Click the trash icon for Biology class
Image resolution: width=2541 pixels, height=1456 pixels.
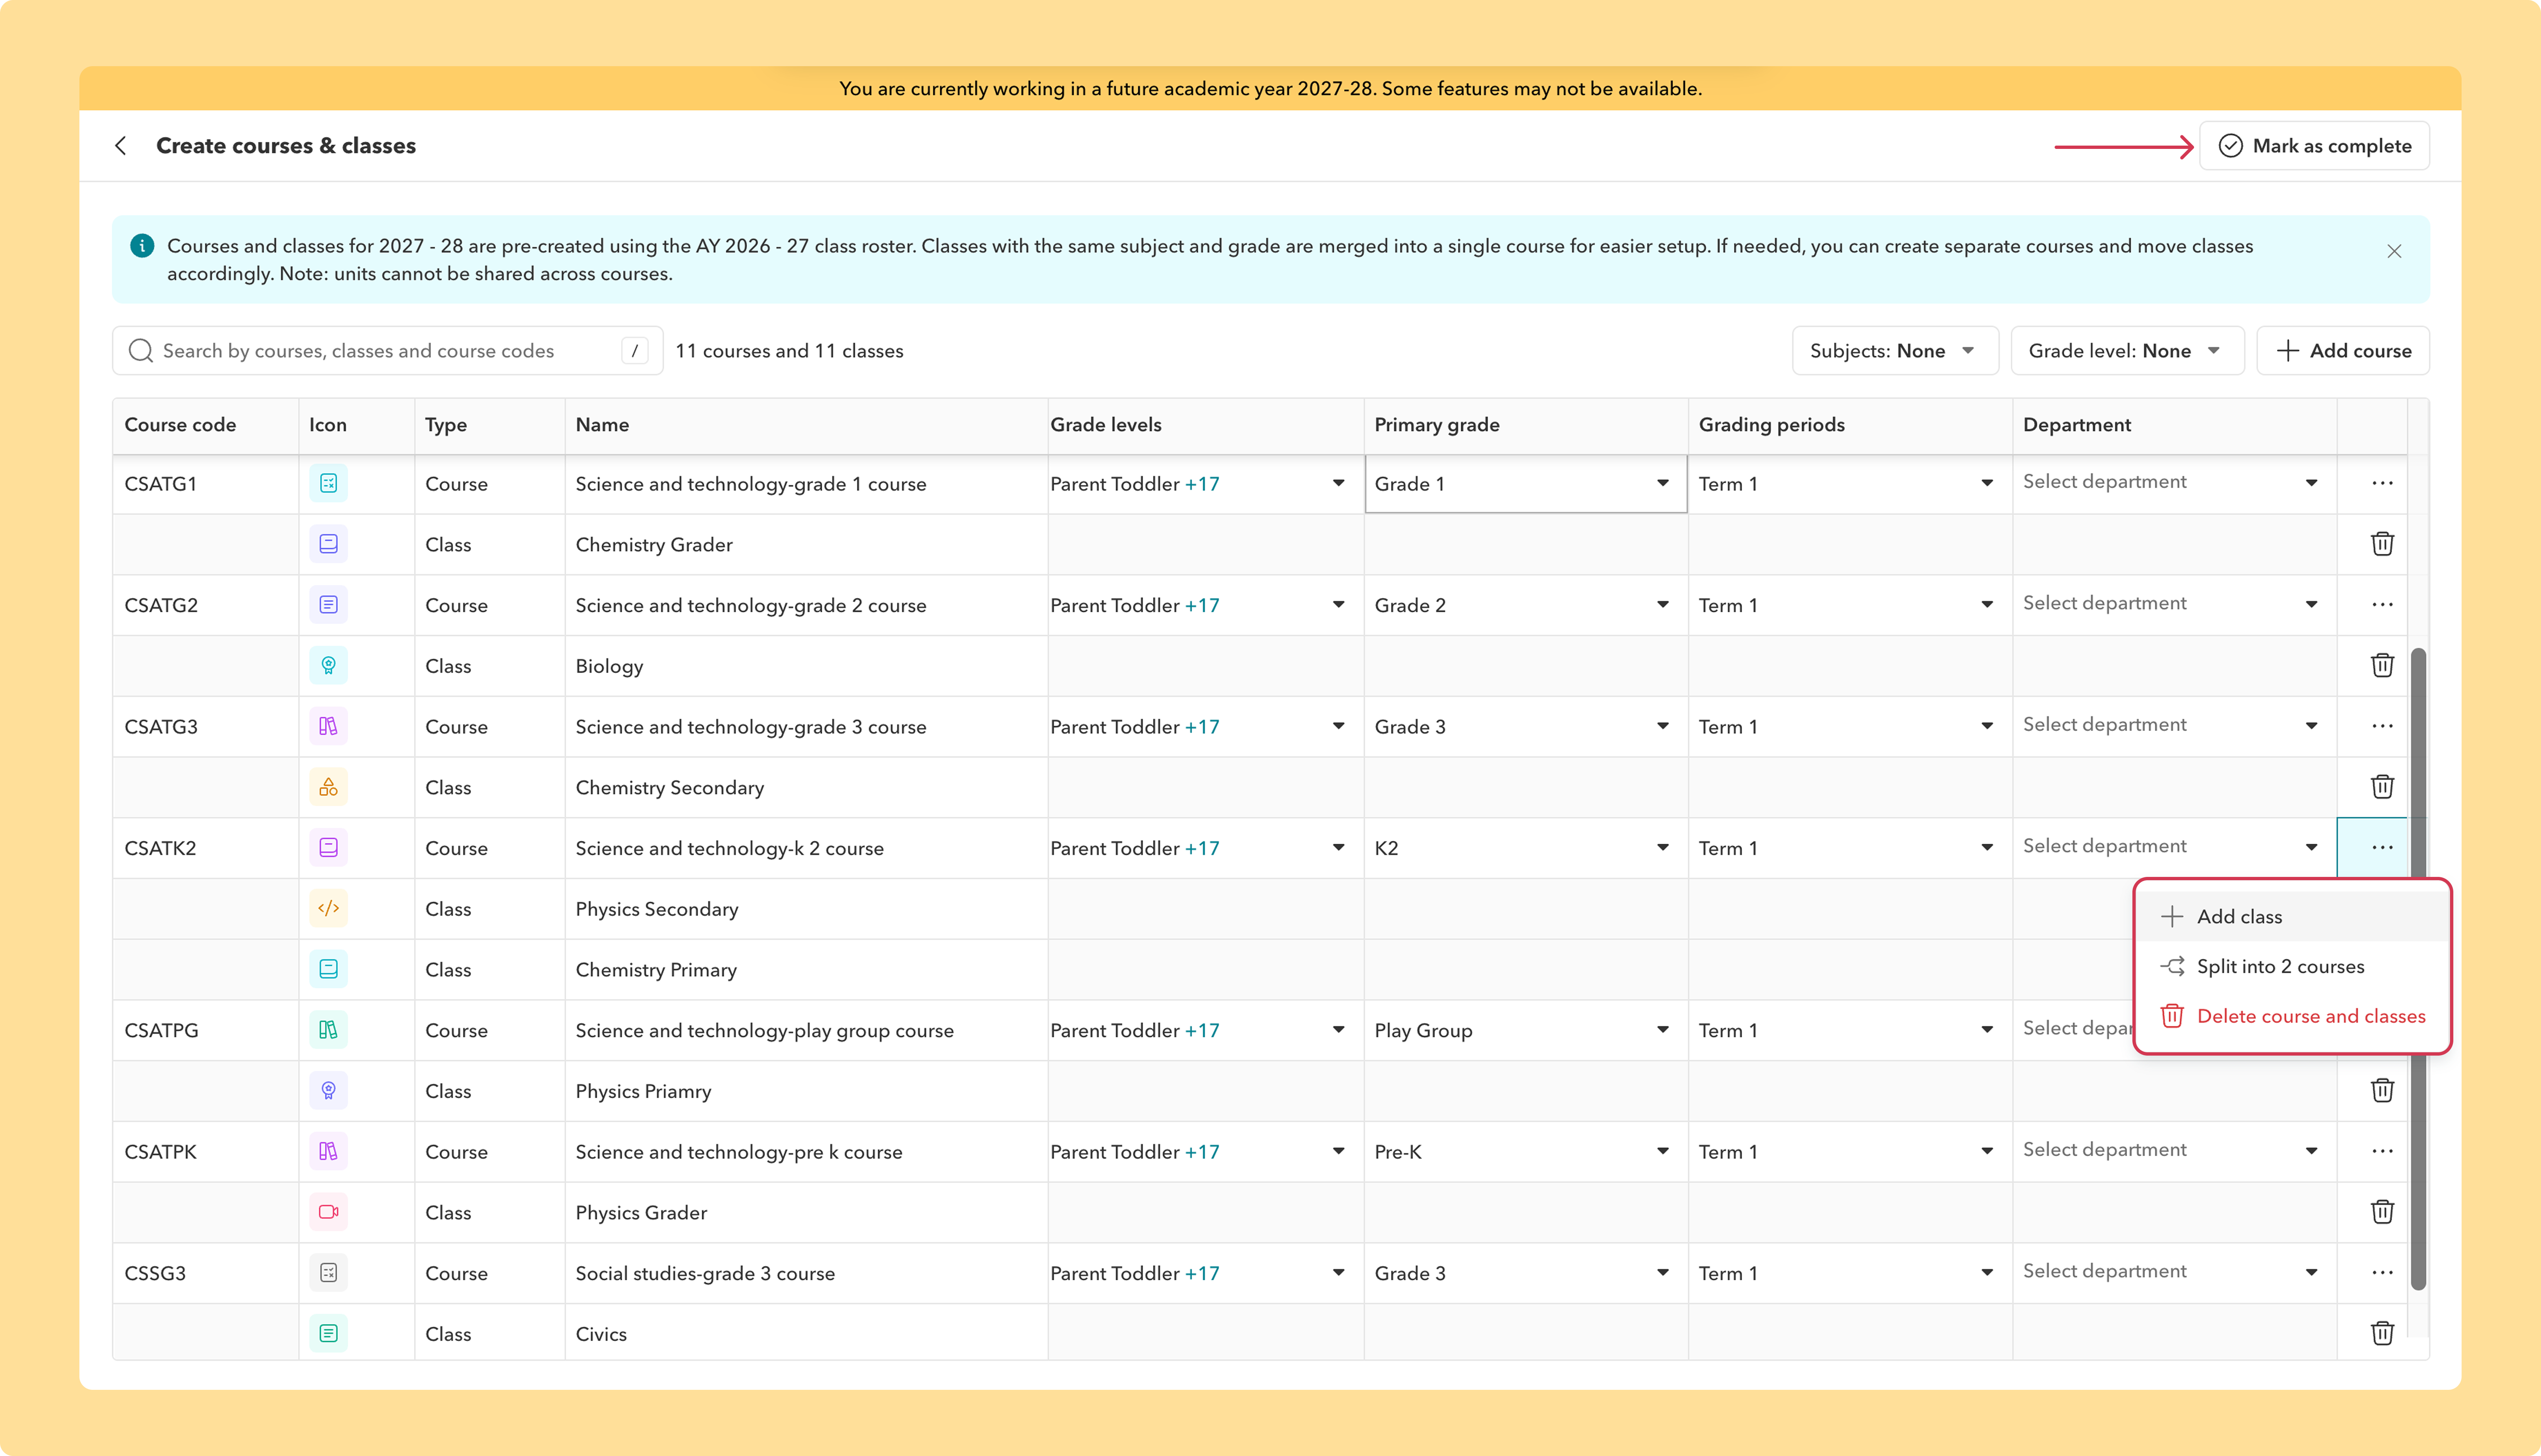point(2382,665)
